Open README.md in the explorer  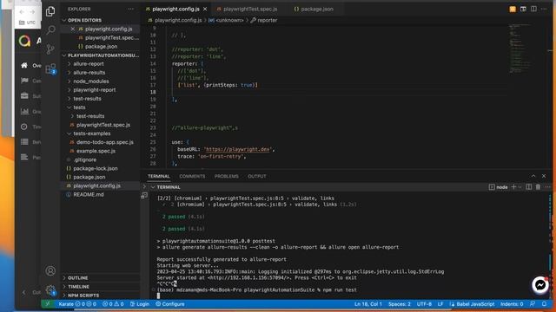(89, 194)
